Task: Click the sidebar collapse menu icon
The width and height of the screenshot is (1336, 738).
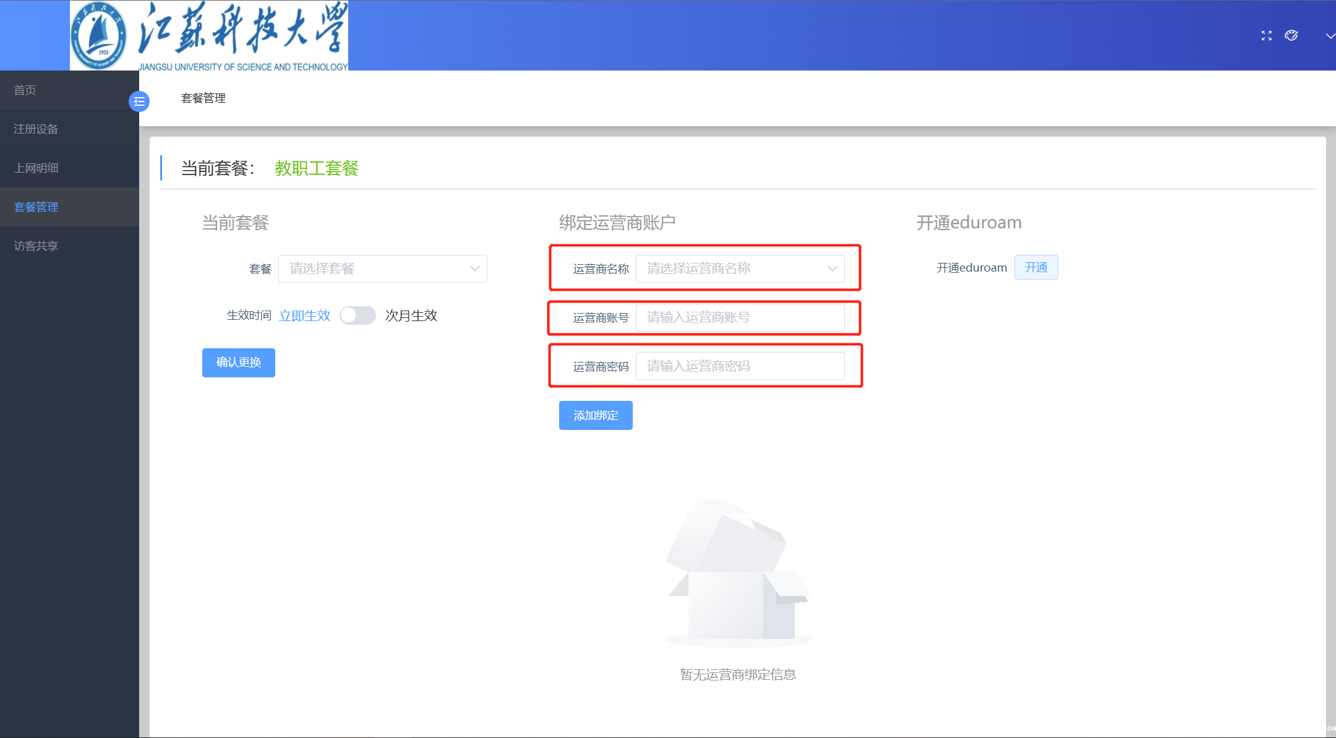Action: pos(139,101)
